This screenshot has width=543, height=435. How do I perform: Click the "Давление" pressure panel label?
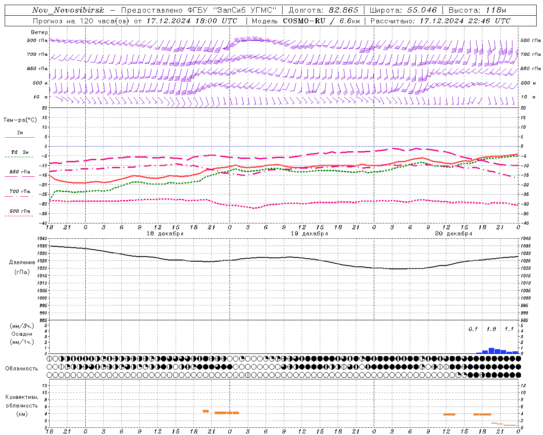[22, 263]
